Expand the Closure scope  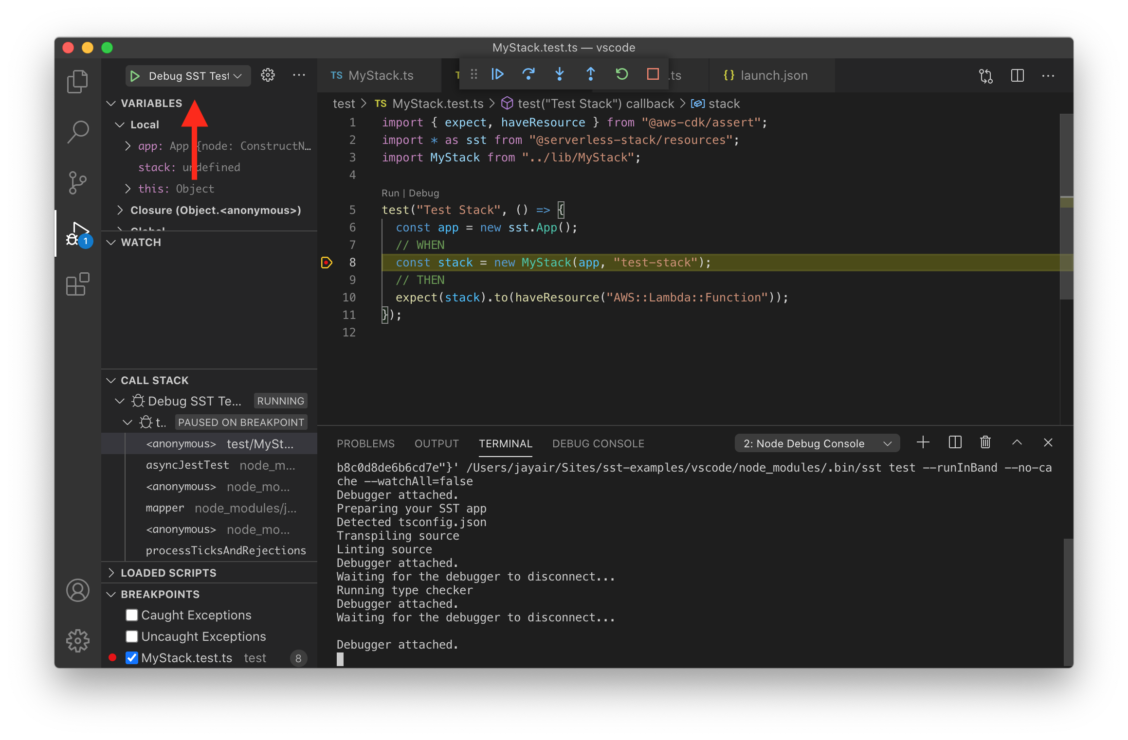click(120, 210)
